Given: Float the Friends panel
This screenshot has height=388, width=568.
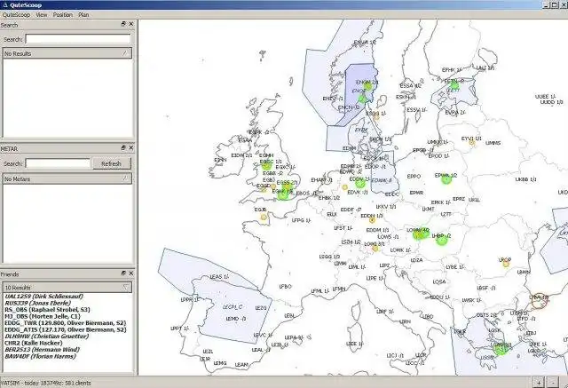Looking at the screenshot, I should [x=123, y=273].
